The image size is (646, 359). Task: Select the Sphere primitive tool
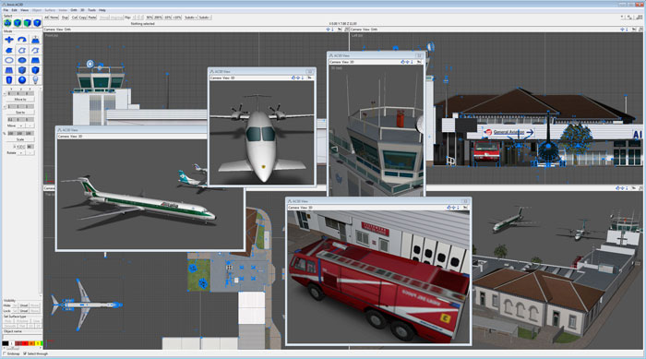pyautogui.click(x=22, y=80)
